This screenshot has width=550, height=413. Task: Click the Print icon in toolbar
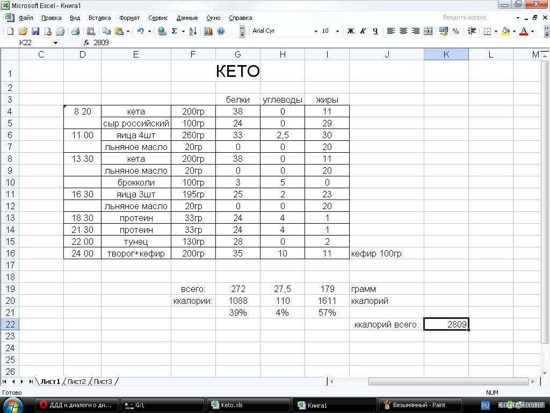pos(75,31)
